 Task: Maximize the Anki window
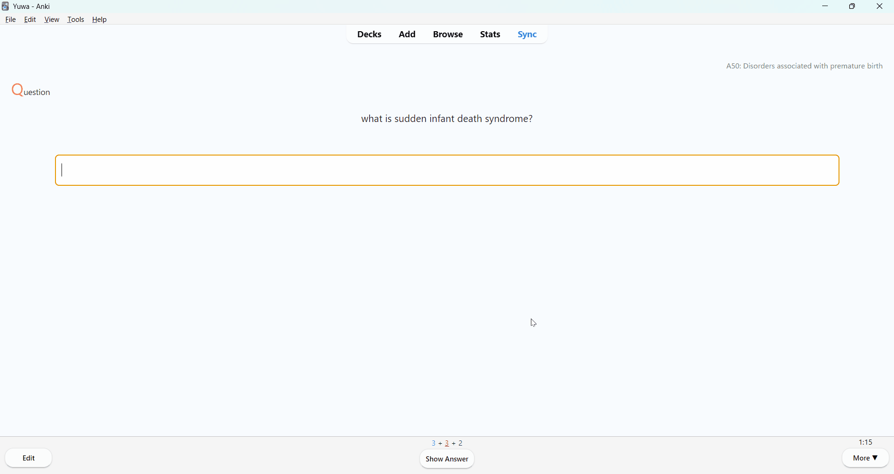(x=853, y=7)
